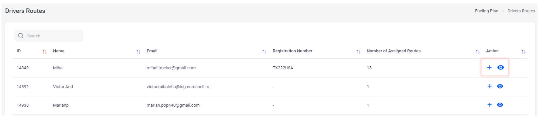Go to Fueling Plan breadcrumb

(486, 11)
